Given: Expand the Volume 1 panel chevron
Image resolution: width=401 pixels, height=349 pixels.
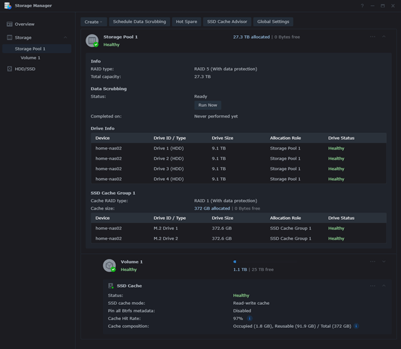Looking at the screenshot, I should pos(384,261).
